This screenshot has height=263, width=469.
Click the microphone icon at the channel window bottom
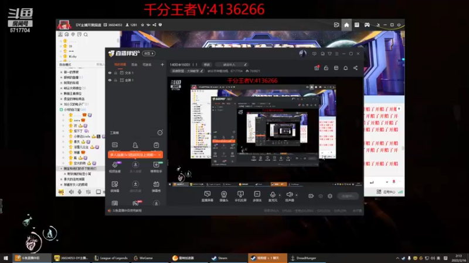tap(80, 192)
